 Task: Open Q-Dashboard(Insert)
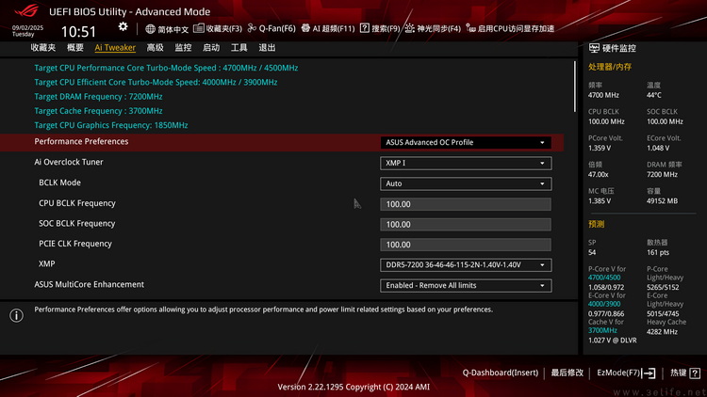point(500,373)
